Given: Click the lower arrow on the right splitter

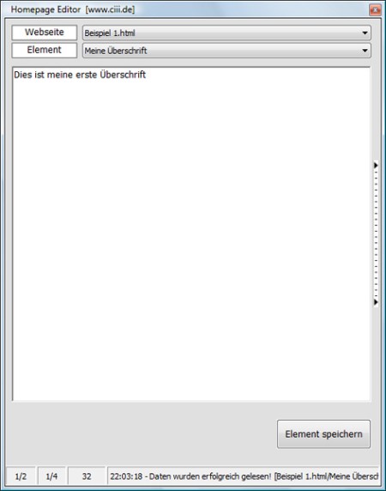Looking at the screenshot, I should tap(376, 302).
